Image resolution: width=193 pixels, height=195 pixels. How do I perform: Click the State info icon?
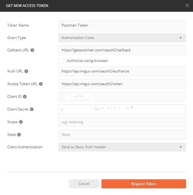point(19,135)
